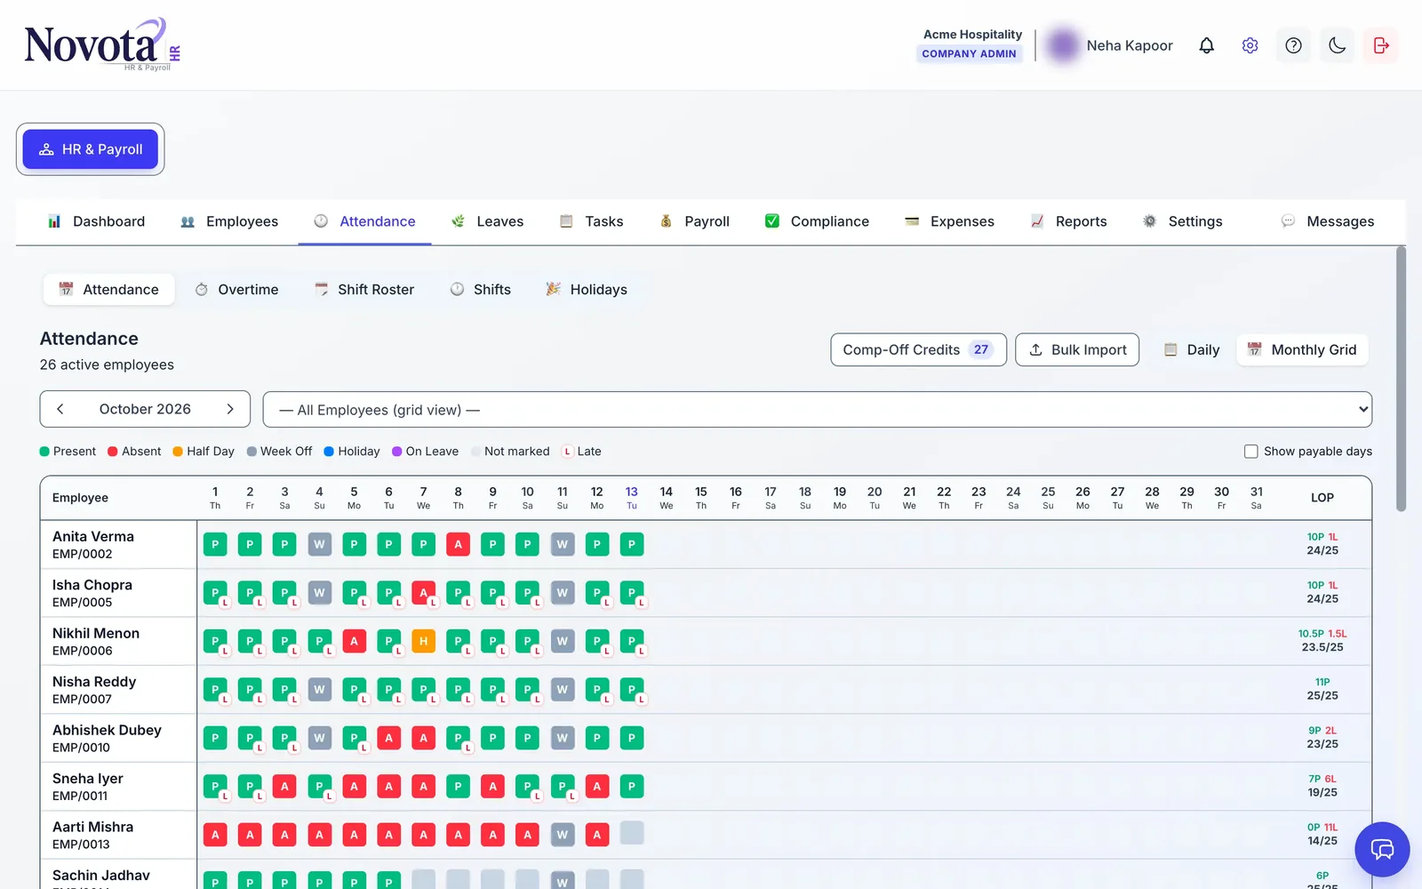The image size is (1422, 889).
Task: Click the red logout icon
Action: pyautogui.click(x=1380, y=45)
